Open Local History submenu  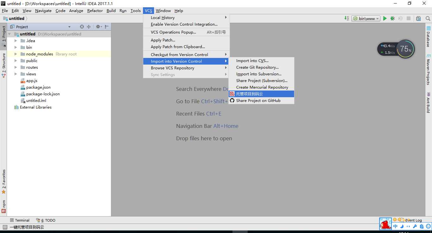[x=186, y=18]
